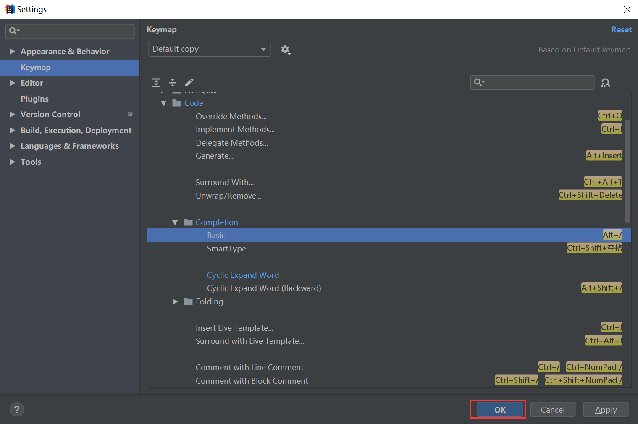Expand Appearance & Behavior section
Screen dimensions: 638x424
point(13,51)
